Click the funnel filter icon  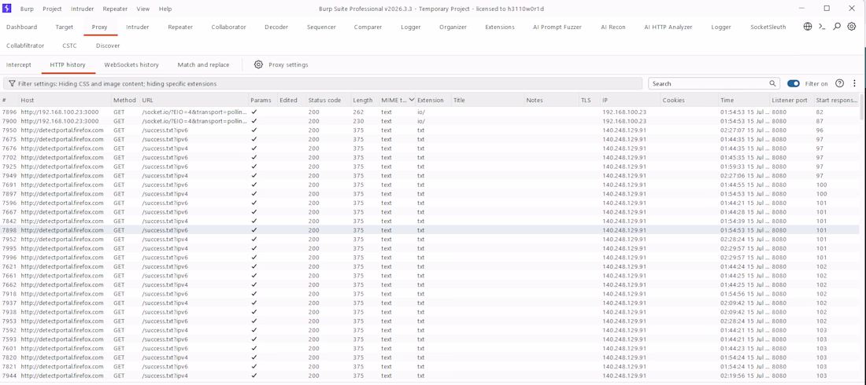[x=11, y=84]
